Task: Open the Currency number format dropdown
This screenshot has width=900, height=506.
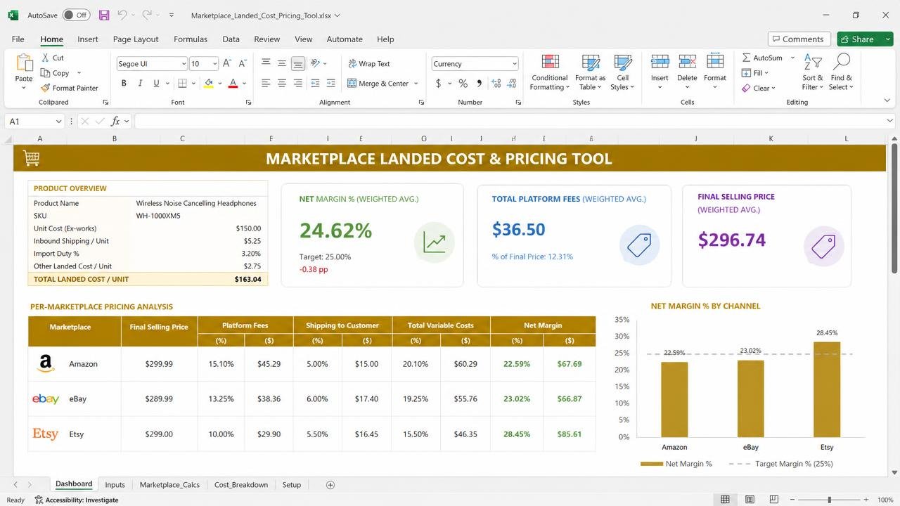Action: click(x=515, y=64)
